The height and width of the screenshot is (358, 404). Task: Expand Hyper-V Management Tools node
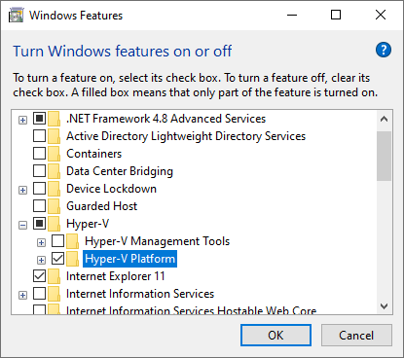coord(41,243)
